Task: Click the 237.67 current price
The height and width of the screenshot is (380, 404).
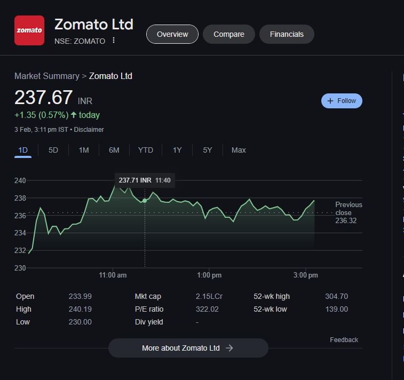Action: (x=44, y=97)
